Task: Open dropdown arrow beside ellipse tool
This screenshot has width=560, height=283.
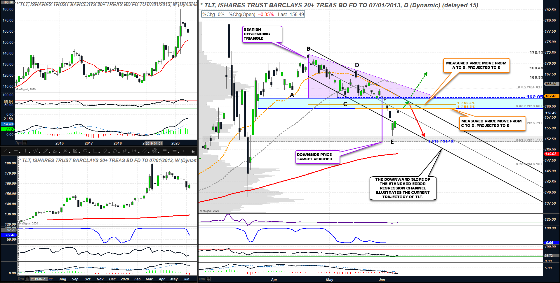Action: (89, 152)
